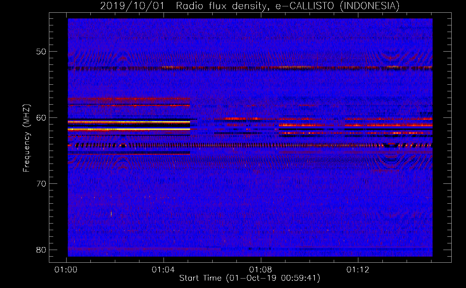The image size is (466, 288).
Task: Click the bright yellow band near 62 MHz
Action: (129, 129)
